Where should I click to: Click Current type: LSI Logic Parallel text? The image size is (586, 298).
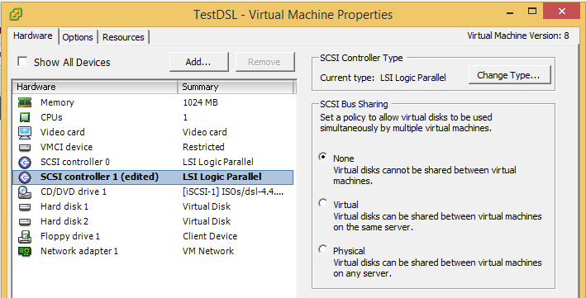[383, 78]
